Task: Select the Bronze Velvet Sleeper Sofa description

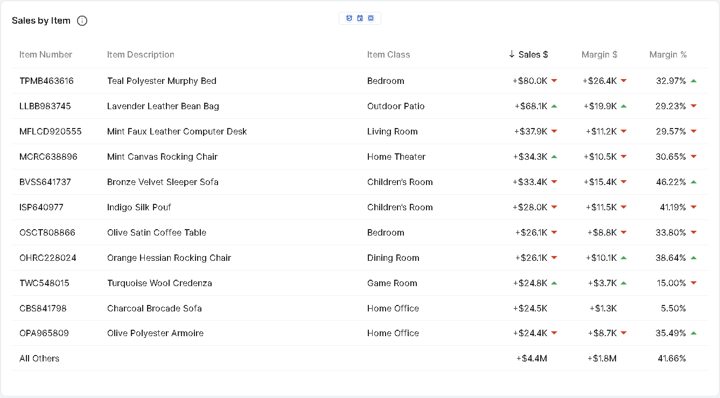Action: (163, 182)
